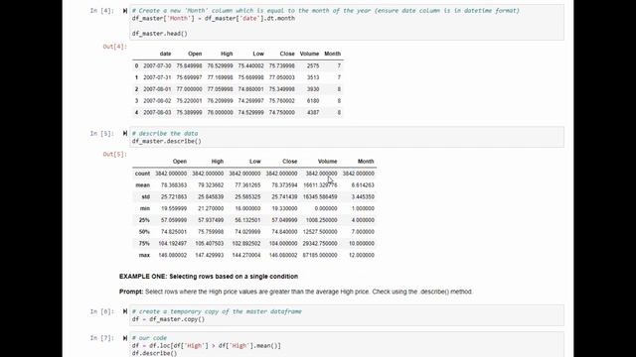Click the High mean value 79.323682
The width and height of the screenshot is (636, 357).
coord(211,185)
